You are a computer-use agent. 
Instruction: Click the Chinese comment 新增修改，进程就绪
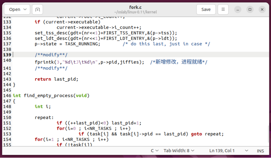pos(179,62)
